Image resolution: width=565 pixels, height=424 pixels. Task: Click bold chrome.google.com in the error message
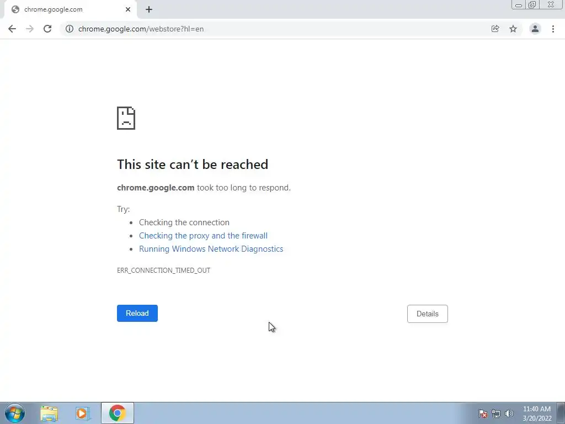(x=156, y=188)
